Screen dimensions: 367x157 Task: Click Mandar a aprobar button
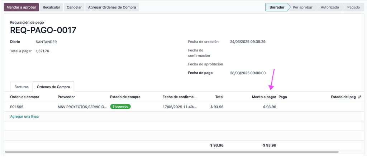click(x=21, y=7)
